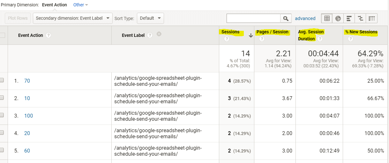389x163 pixels.
Task: Select Event Action primary dimension
Action: [54, 5]
